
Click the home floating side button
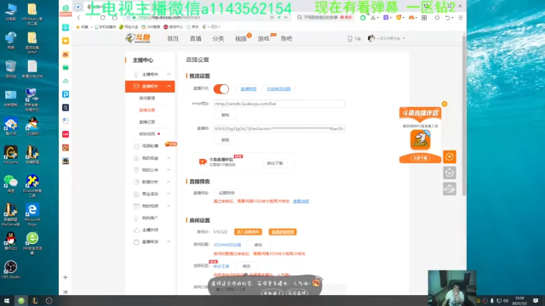click(450, 173)
